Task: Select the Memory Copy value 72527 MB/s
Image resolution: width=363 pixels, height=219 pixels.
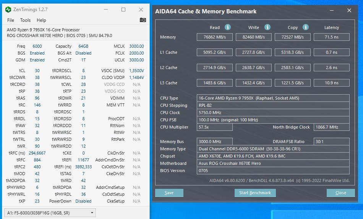Action: tap(292, 37)
